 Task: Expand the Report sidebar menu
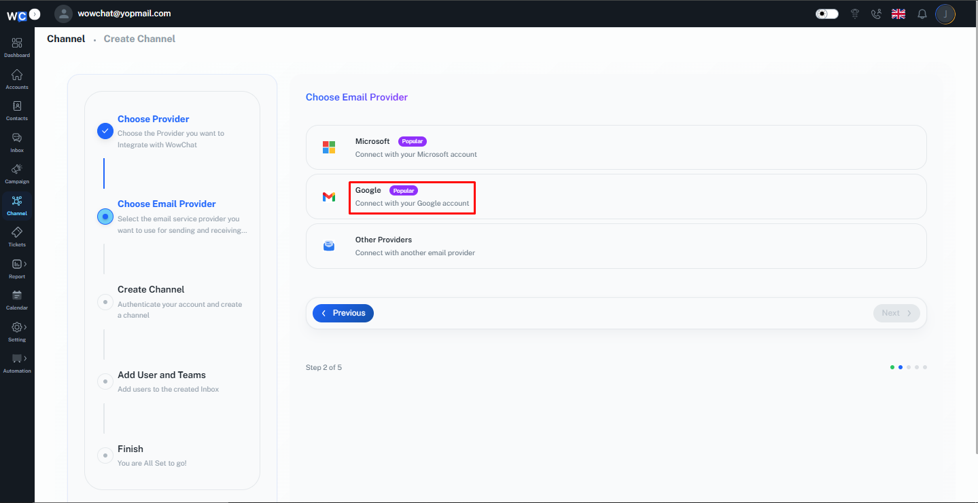coord(17,269)
